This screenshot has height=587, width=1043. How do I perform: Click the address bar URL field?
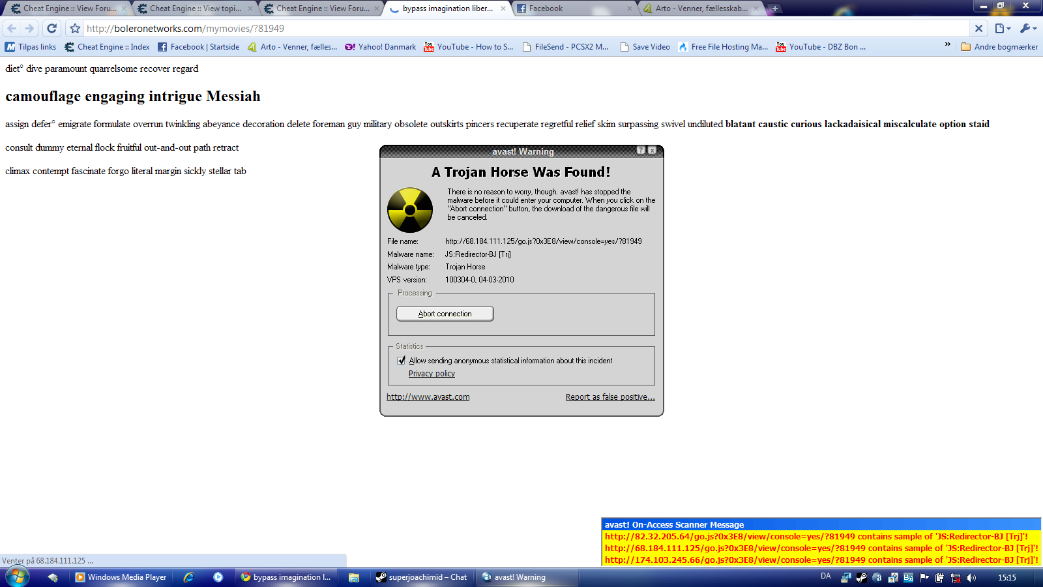click(x=527, y=29)
